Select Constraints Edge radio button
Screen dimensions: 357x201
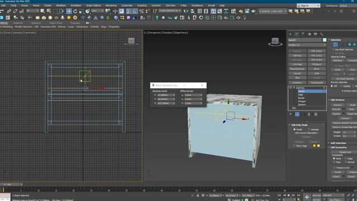click(346, 159)
